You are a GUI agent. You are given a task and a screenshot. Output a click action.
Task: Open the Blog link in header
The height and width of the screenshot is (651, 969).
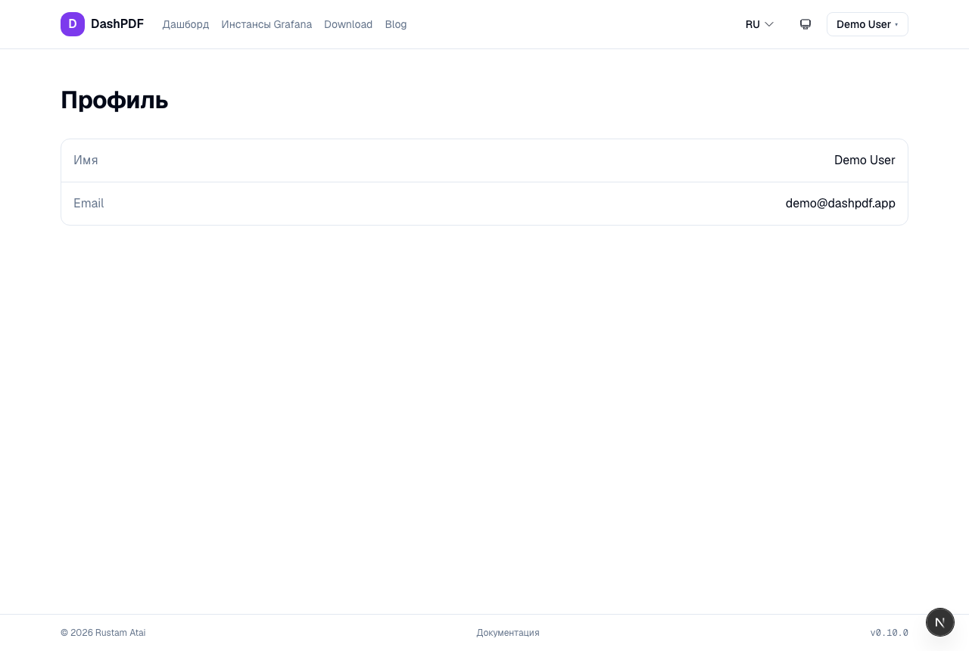(x=396, y=24)
